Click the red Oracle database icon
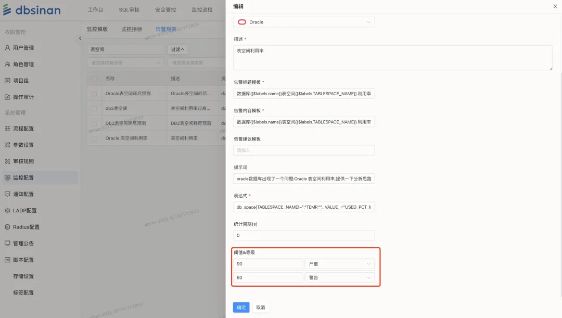The image size is (562, 318). point(242,22)
